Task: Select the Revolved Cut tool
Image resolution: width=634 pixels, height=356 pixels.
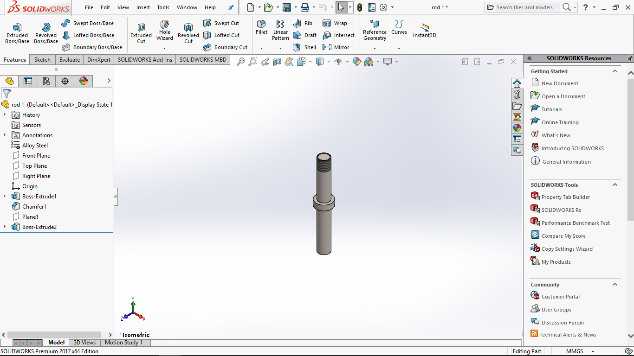Action: pyautogui.click(x=188, y=33)
